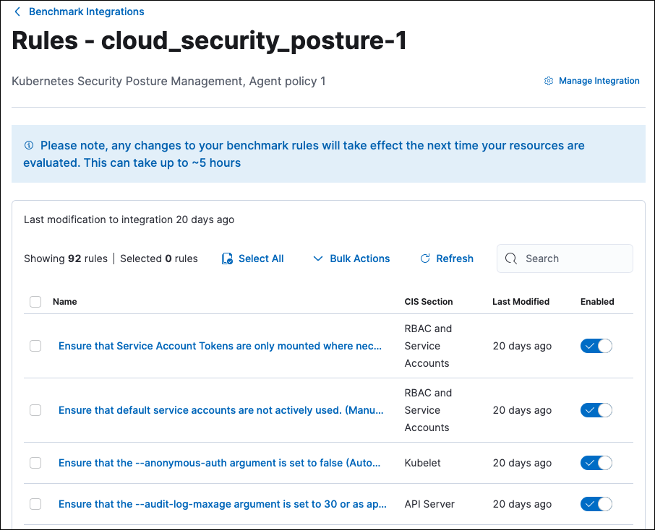
Task: Open the Manage Integration link
Action: pos(599,81)
